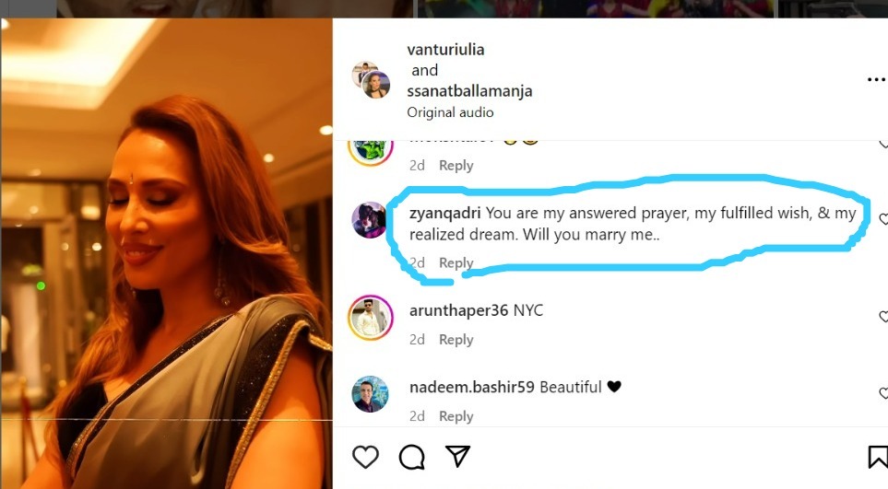Reply to arunthaper36's comment
This screenshot has width=888, height=489.
point(456,340)
